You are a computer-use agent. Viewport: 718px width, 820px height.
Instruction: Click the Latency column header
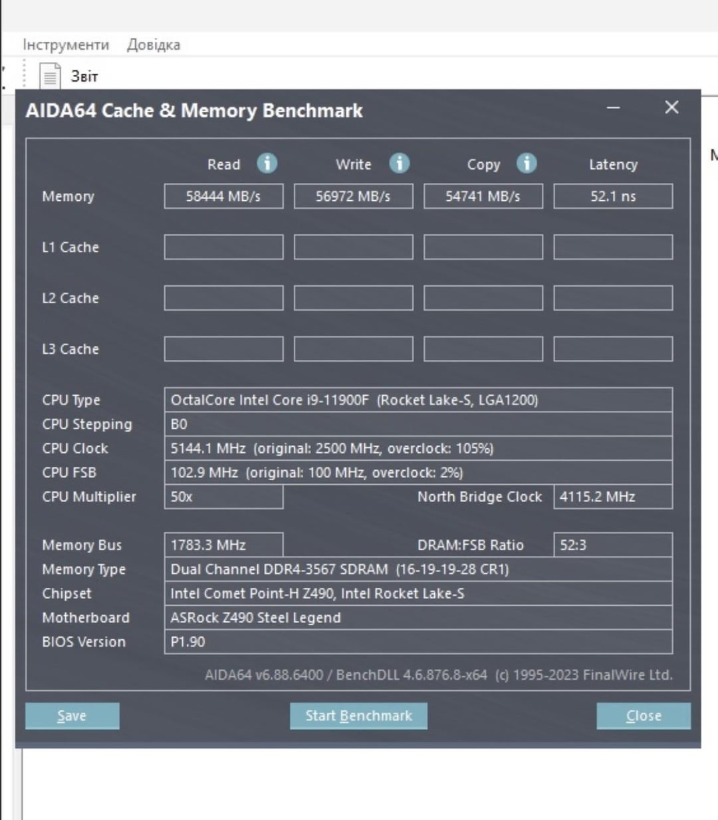point(613,165)
